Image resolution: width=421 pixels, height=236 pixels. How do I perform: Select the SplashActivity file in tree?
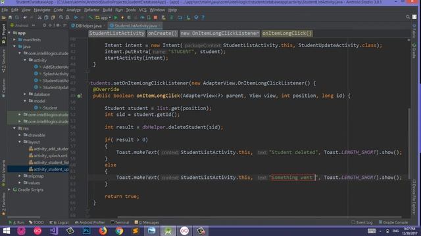51,74
